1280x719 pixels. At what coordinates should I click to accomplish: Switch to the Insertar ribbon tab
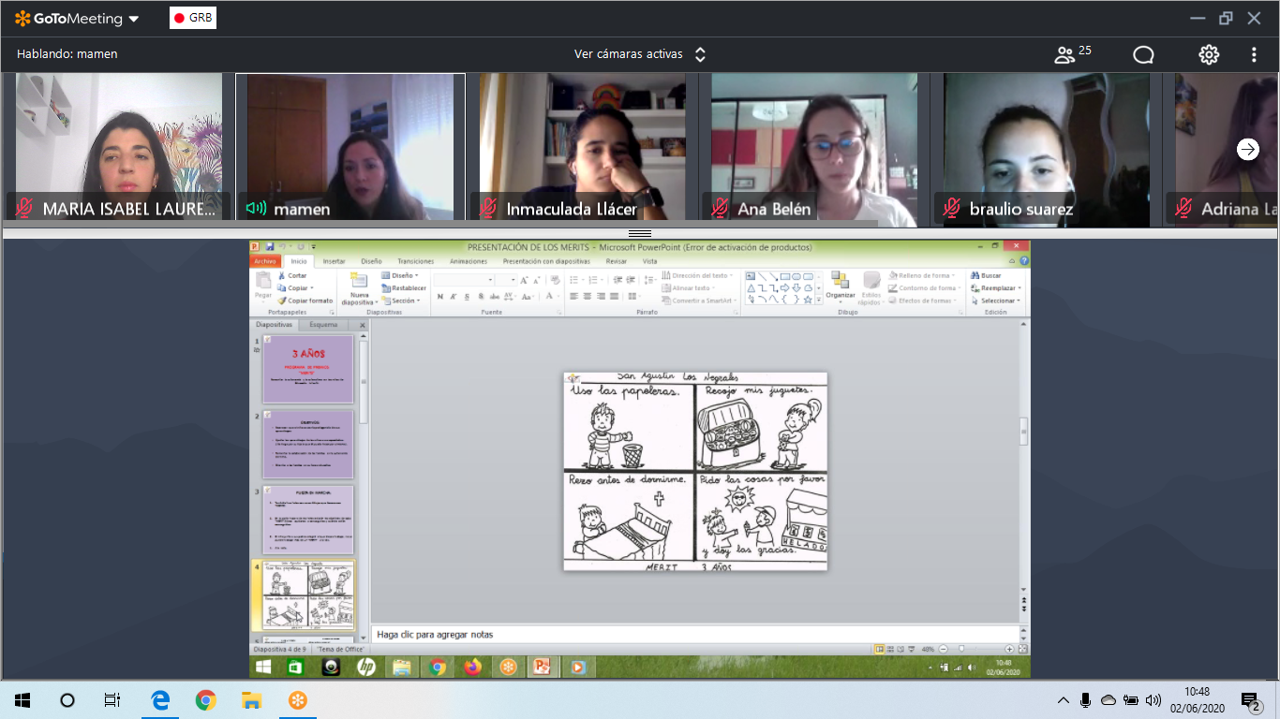(334, 261)
